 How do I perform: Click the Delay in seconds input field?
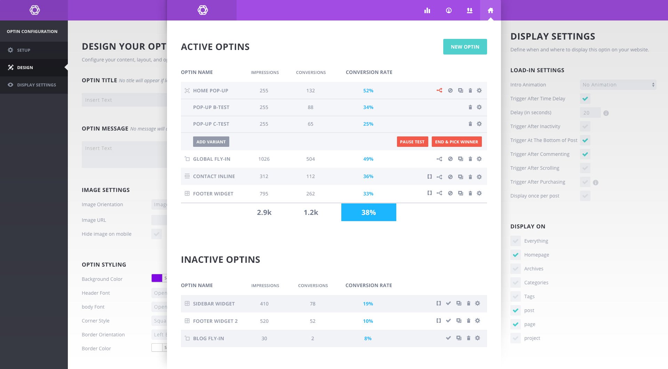point(590,112)
